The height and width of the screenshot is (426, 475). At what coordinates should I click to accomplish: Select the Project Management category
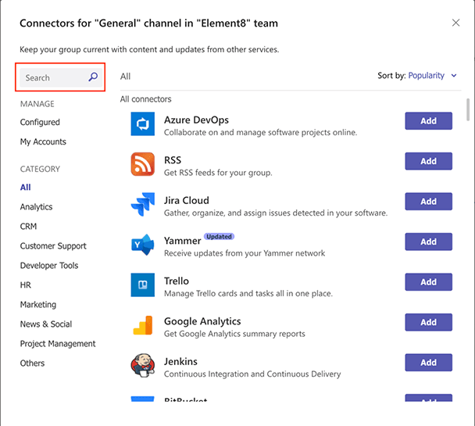[58, 344]
